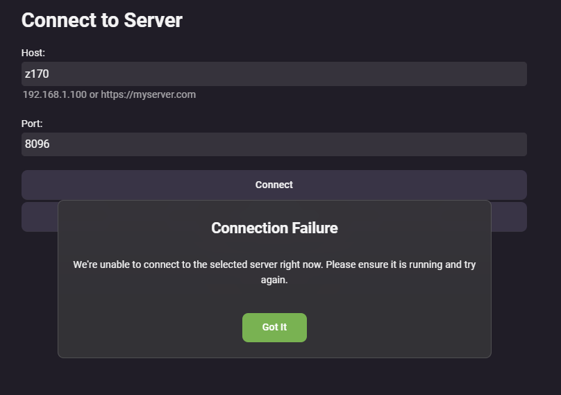Click the 8096 value in Port field

tap(37, 144)
